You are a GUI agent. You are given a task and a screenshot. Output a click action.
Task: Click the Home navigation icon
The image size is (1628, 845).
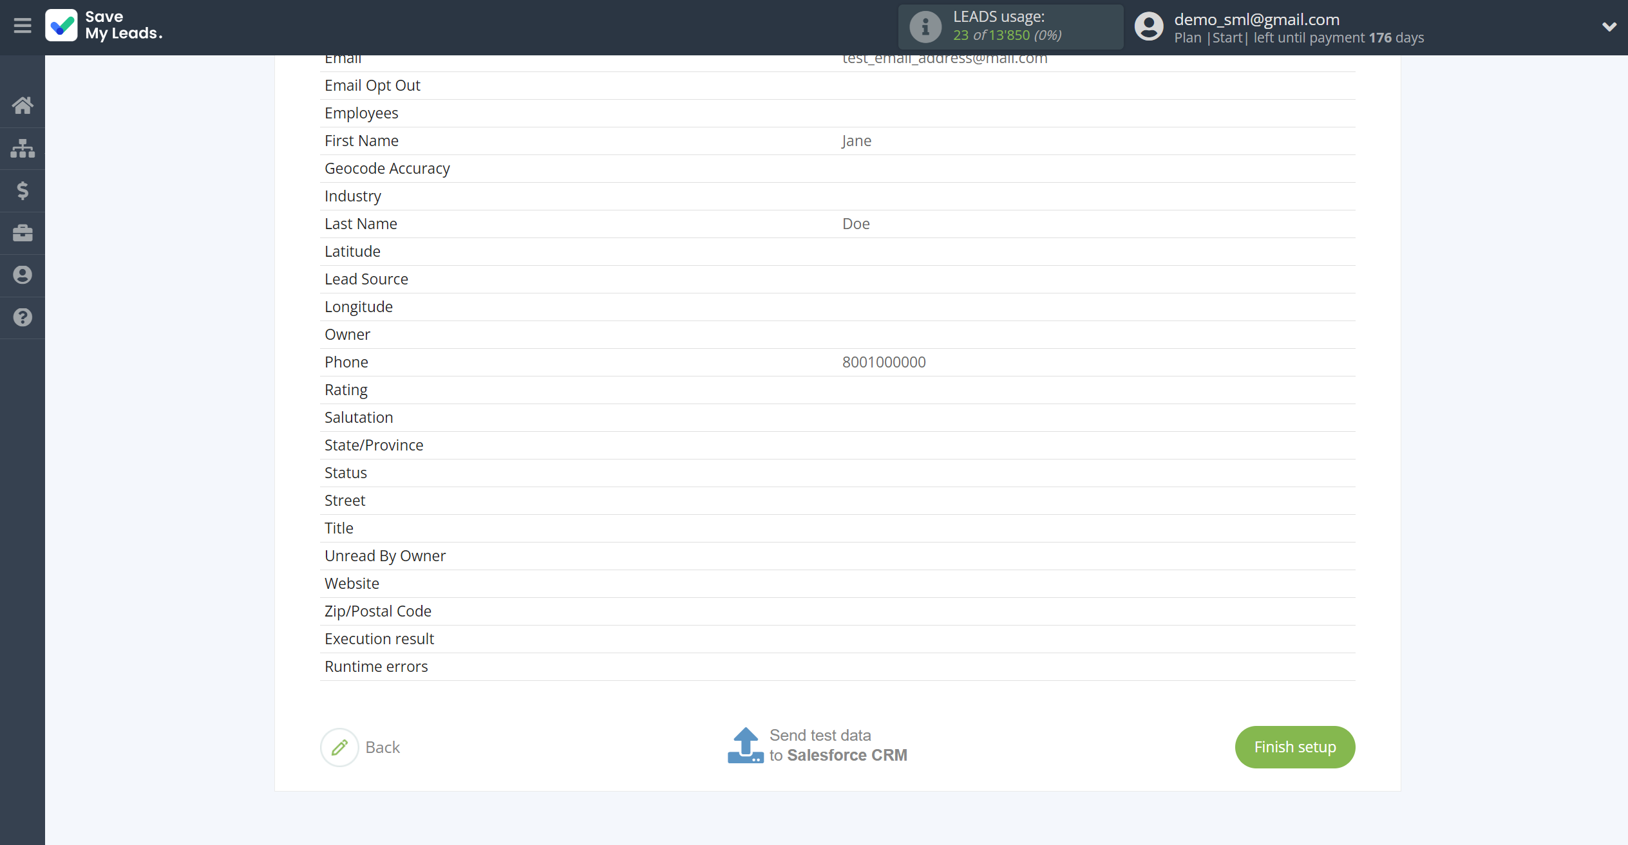coord(23,104)
